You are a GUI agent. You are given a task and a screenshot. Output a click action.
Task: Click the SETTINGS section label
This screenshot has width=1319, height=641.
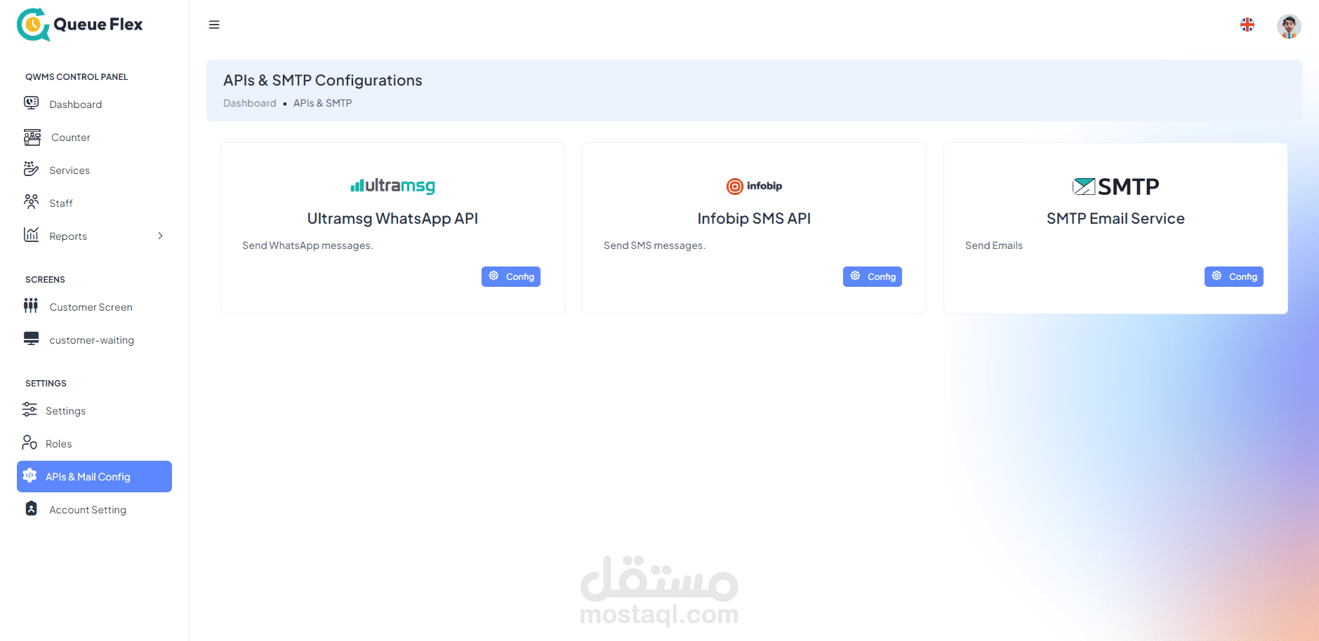pos(46,384)
